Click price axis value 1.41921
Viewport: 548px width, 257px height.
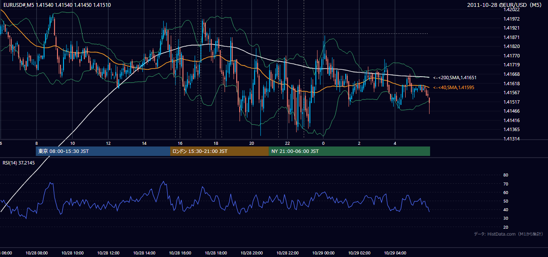512,28
